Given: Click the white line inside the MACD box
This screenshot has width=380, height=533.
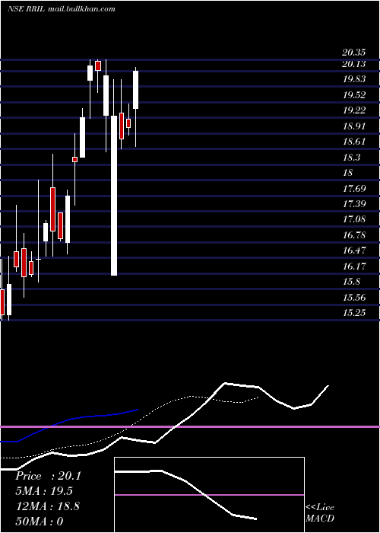Looking at the screenshot, I should pos(185,495).
